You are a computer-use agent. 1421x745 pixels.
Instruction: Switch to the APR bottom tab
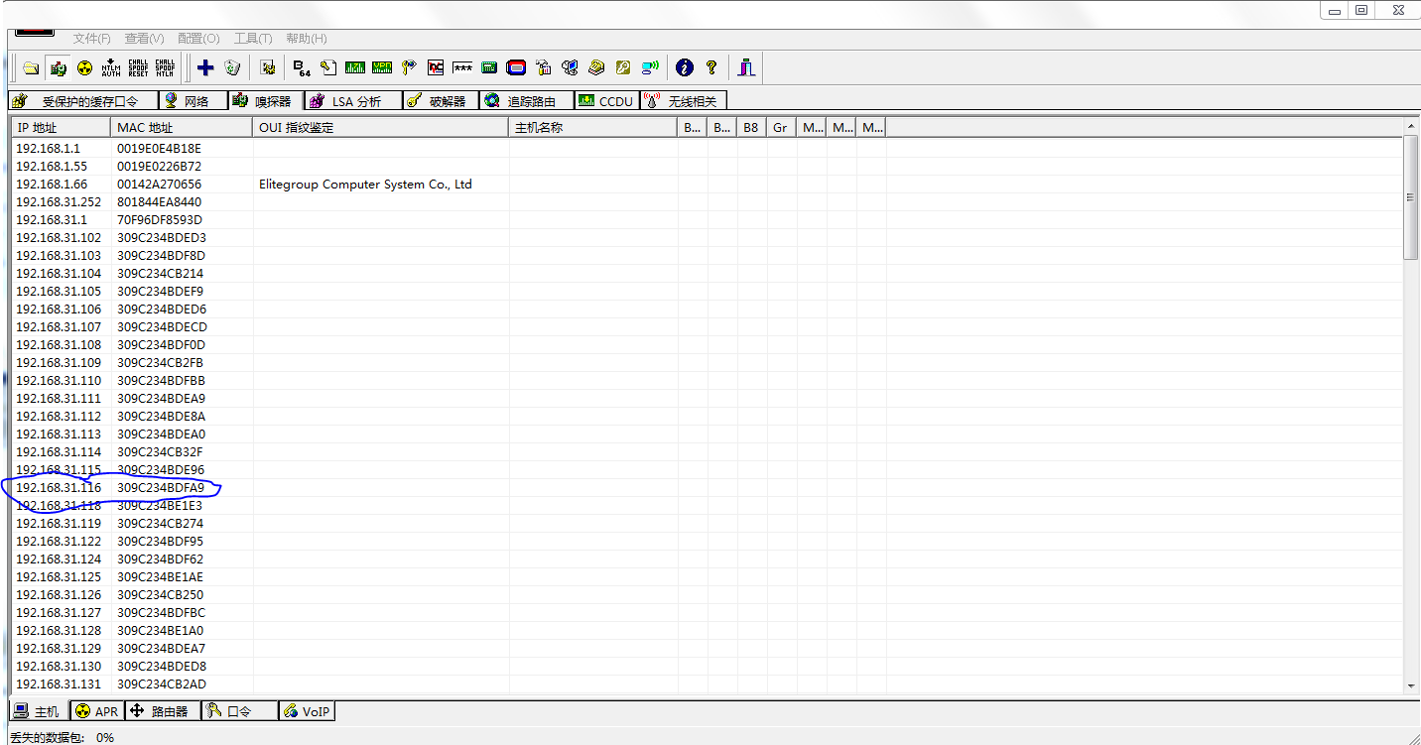point(97,711)
